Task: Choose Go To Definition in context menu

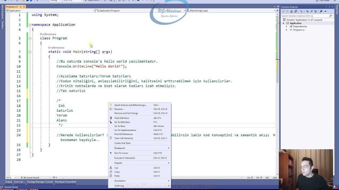Action: pyautogui.click(x=140, y=122)
